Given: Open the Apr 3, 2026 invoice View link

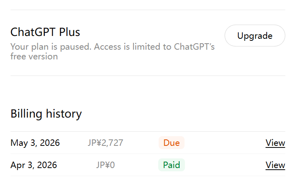Looking at the screenshot, I should [275, 165].
